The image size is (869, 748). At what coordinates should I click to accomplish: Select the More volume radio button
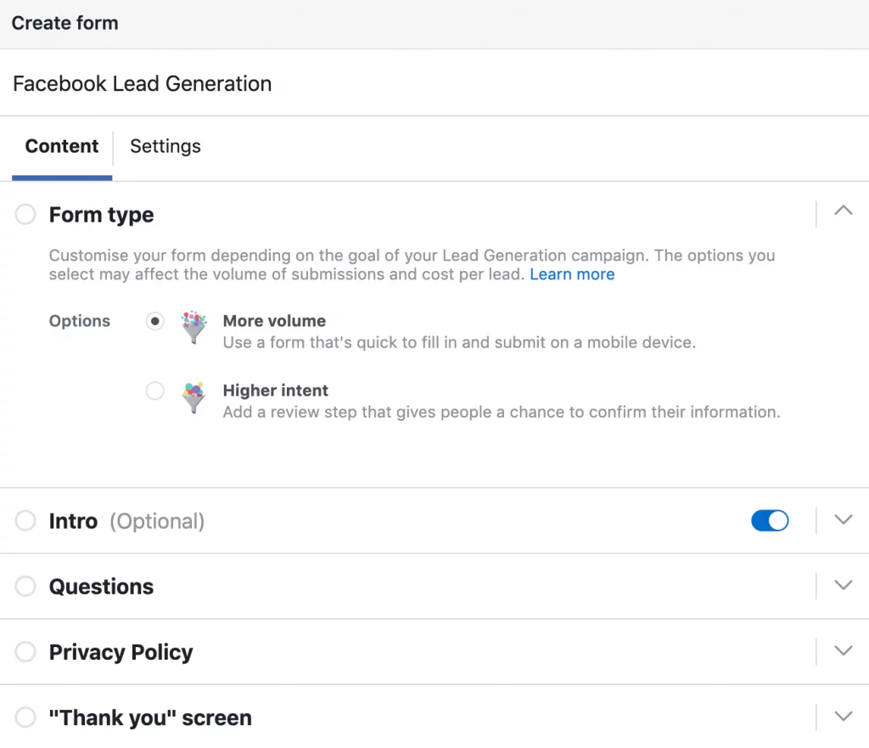click(x=154, y=322)
